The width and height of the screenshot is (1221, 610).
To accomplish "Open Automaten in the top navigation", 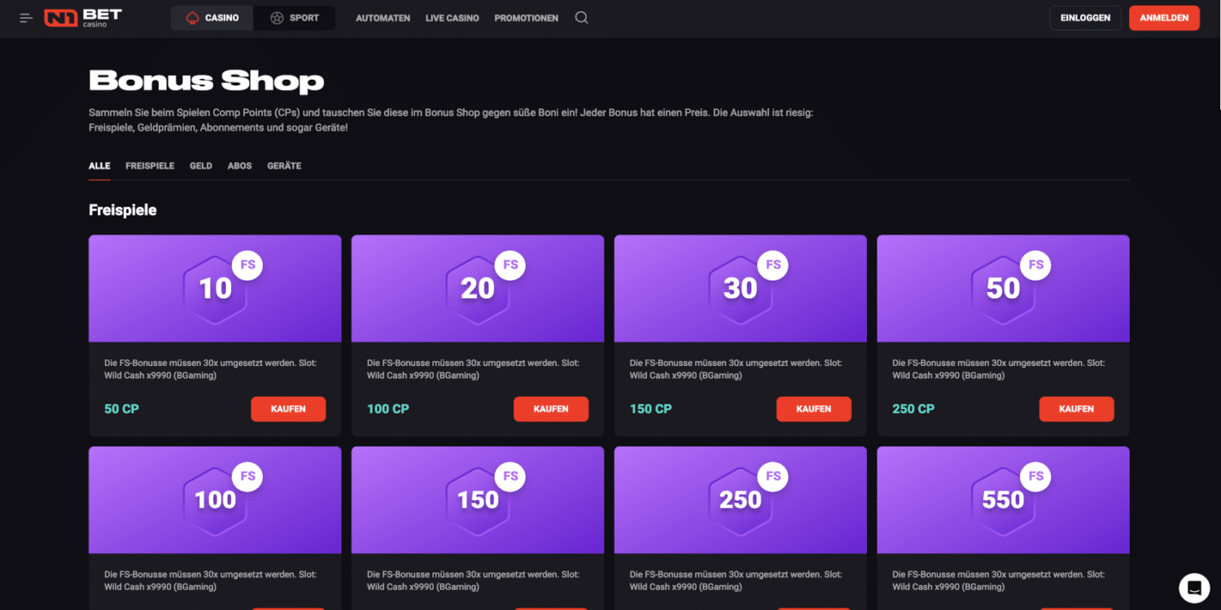I will point(383,18).
